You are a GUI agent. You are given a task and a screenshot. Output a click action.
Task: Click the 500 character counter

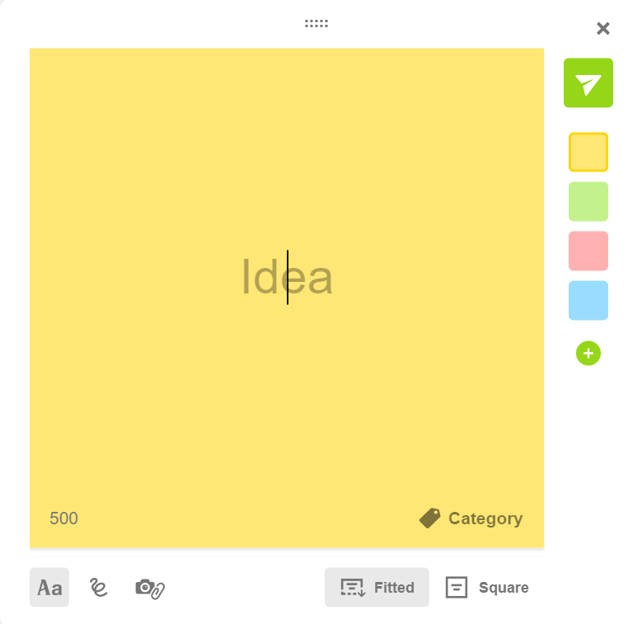(x=63, y=518)
